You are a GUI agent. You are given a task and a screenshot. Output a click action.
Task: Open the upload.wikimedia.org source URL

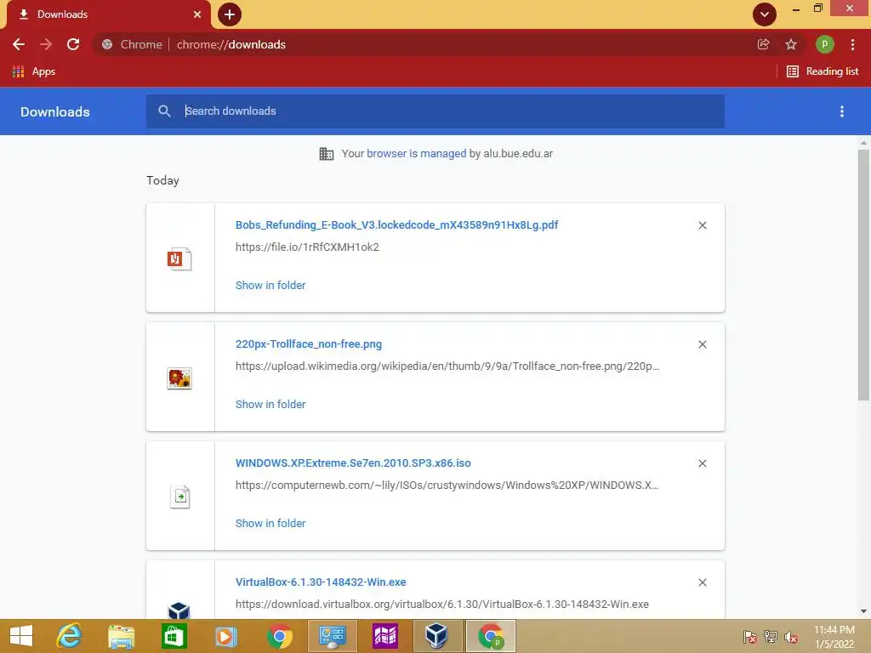[447, 366]
